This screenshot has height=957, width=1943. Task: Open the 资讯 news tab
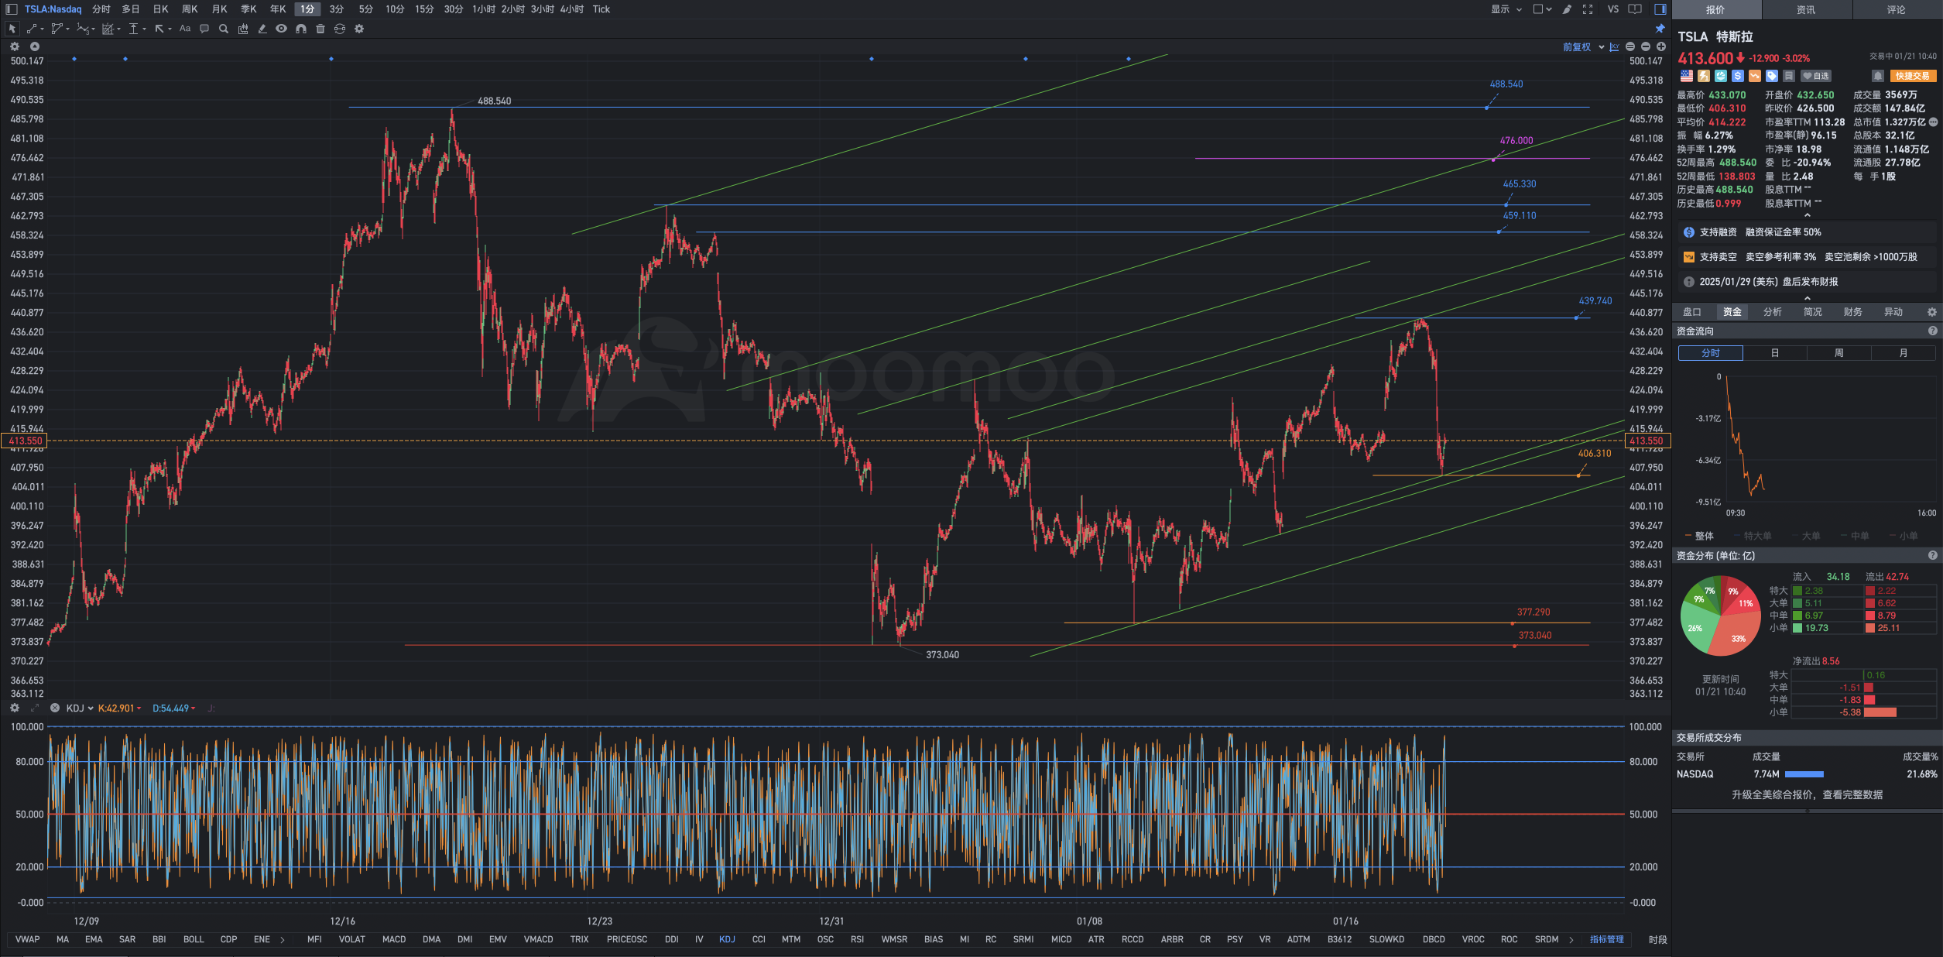pos(1806,9)
